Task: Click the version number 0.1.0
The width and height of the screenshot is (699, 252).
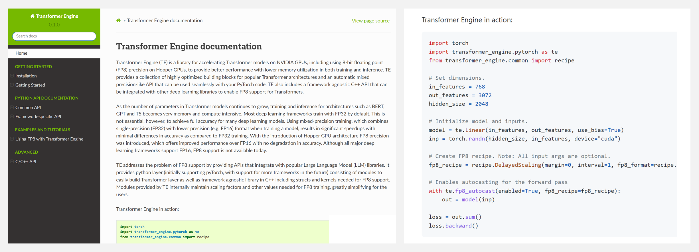Action: tap(54, 25)
